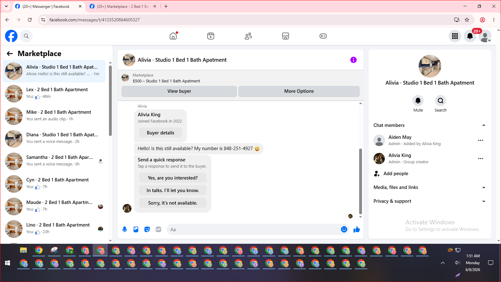Choose a GIF icon
The image size is (501, 282).
point(158,229)
